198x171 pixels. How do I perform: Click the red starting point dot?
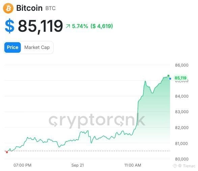coord(7,152)
